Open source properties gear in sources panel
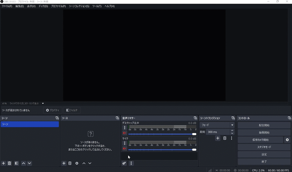The height and width of the screenshot is (172, 292). [x=77, y=163]
